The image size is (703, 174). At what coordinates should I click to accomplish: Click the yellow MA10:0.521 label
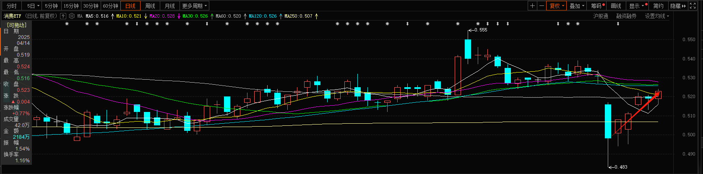(x=129, y=16)
